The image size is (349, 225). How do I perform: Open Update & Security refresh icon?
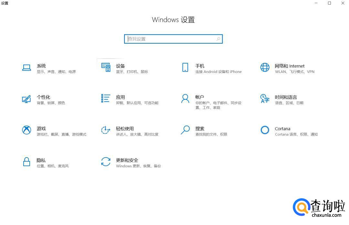(106, 162)
